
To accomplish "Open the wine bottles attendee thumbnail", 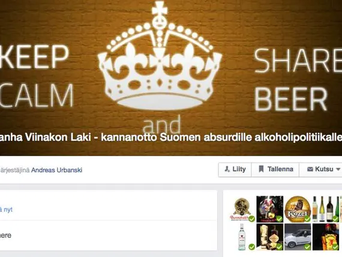I will (x=326, y=209).
